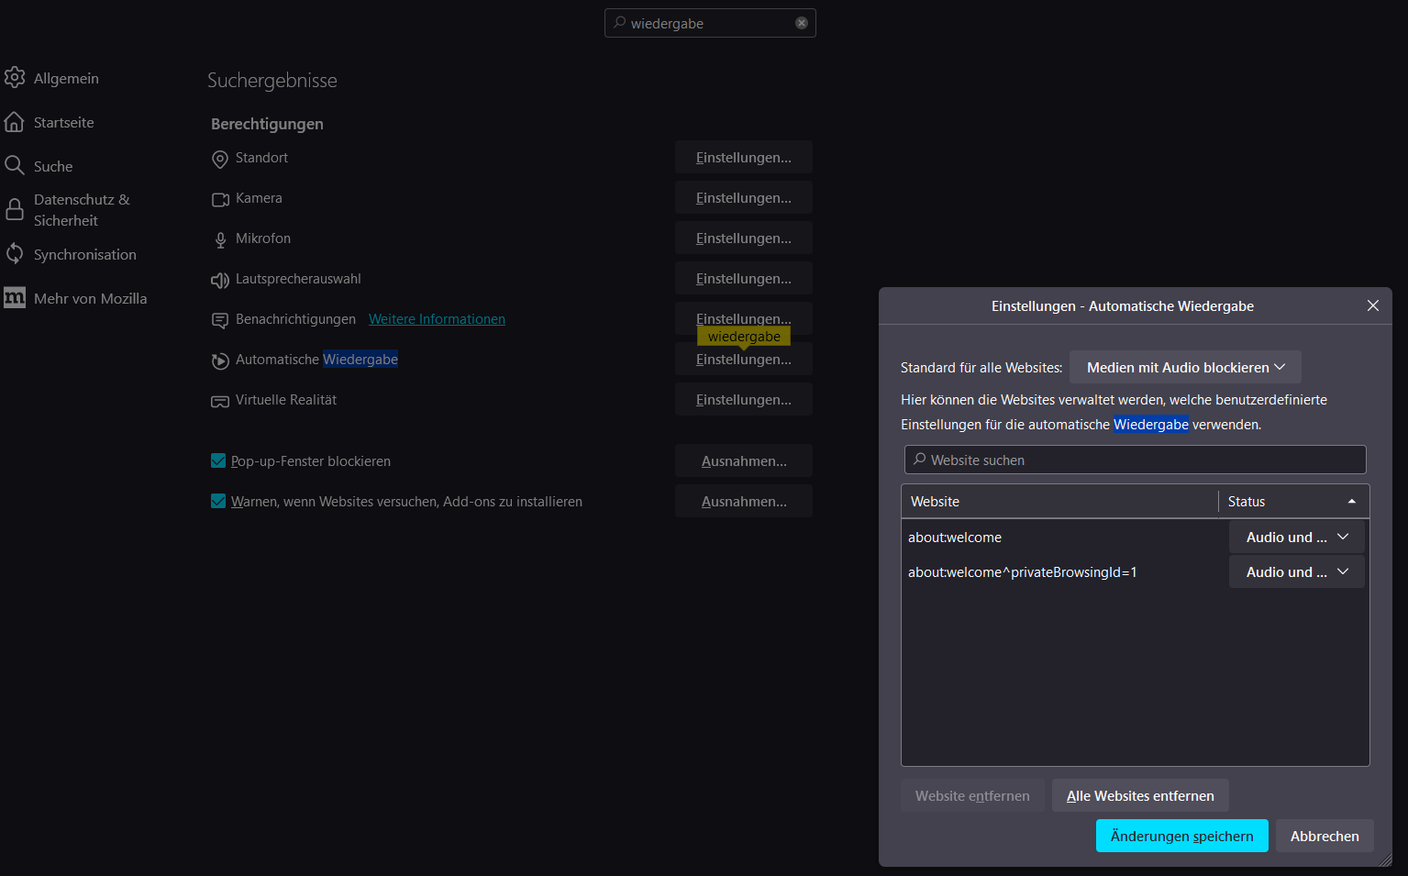Click the Synchronisation arrows icon

pyautogui.click(x=15, y=254)
